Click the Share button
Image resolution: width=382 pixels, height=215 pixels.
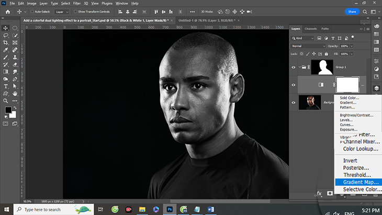pyautogui.click(x=352, y=11)
